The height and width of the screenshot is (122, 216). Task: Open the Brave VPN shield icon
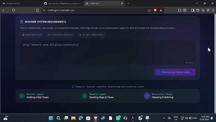click(x=208, y=10)
